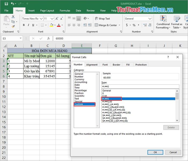The height and width of the screenshot is (161, 188).
Task: Expand the font size dropdown
Action: click(52, 19)
